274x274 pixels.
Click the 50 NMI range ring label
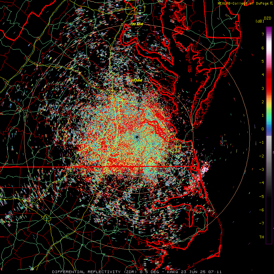point(137,81)
